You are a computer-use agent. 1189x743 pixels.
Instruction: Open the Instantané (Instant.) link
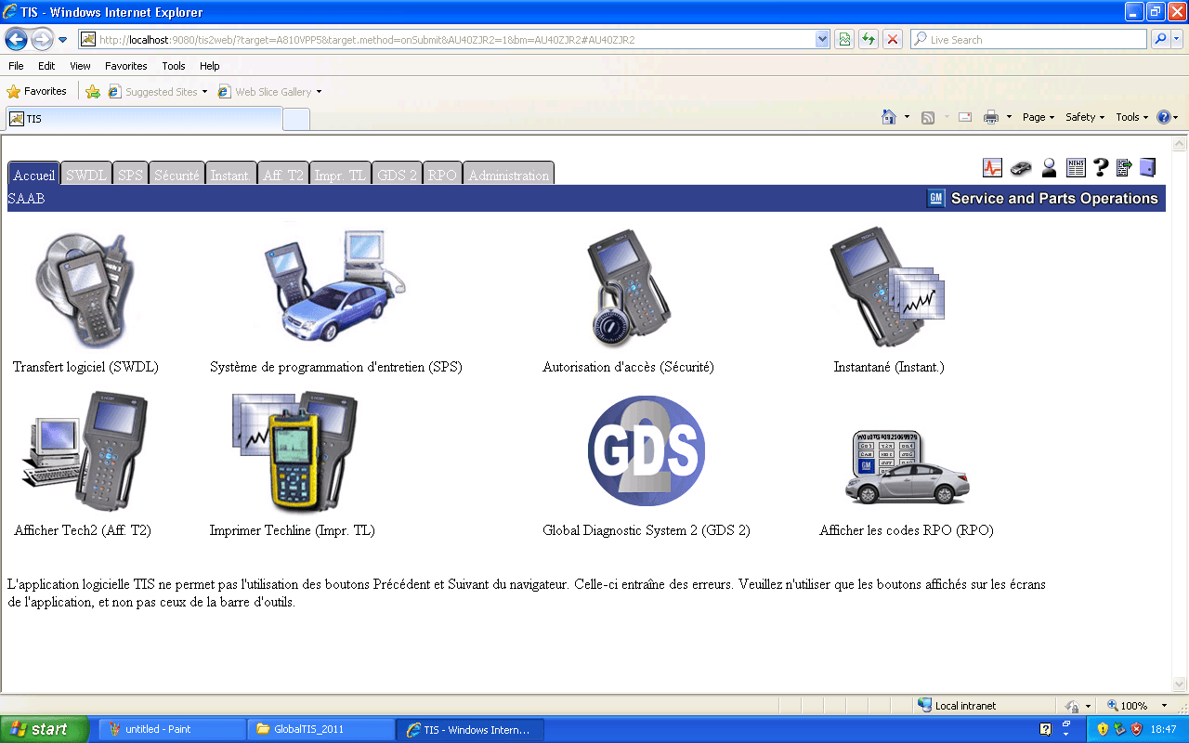[885, 288]
